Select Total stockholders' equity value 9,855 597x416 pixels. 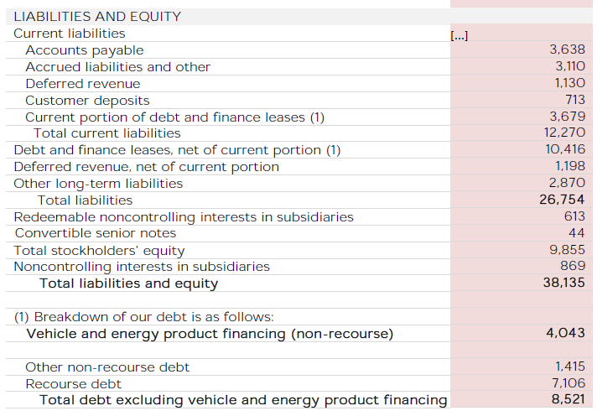click(x=567, y=250)
